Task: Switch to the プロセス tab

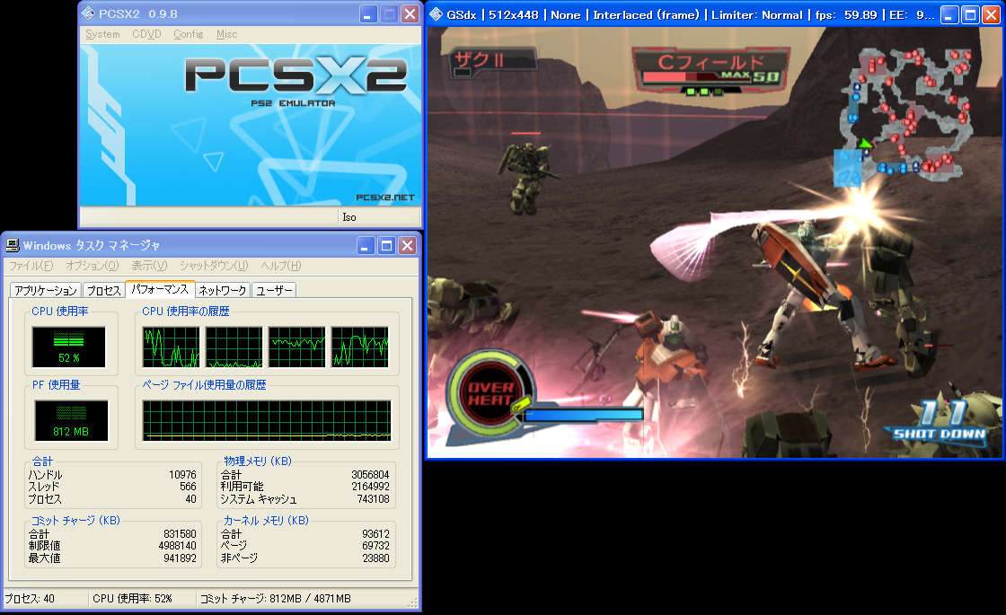Action: point(103,291)
